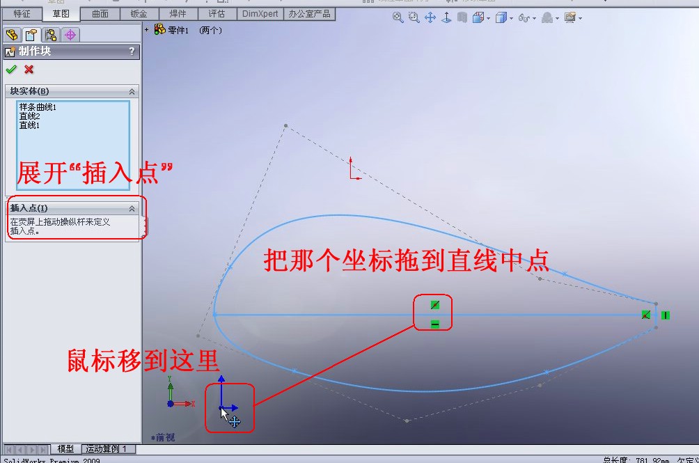Select 直线1 in block entities list

pyautogui.click(x=29, y=125)
